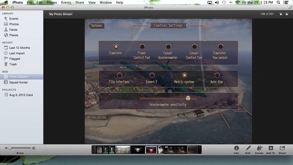Image resolution: width=293 pixels, height=165 pixels.
Task: Select the Simulator control radio button
Action: pos(116,46)
